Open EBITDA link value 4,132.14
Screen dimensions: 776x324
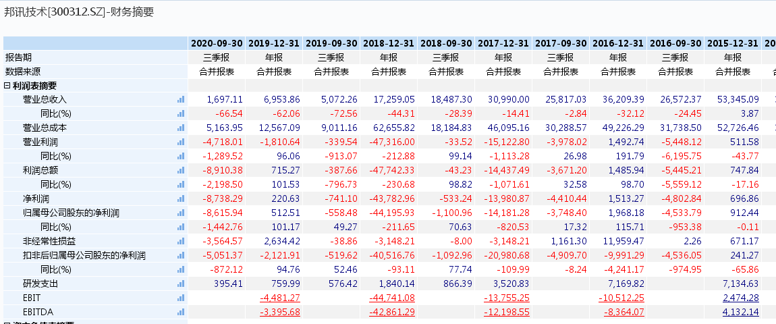(740, 313)
